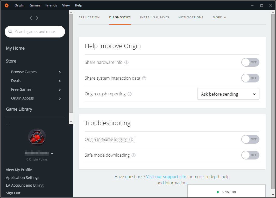Go to My Home

[x=15, y=48]
